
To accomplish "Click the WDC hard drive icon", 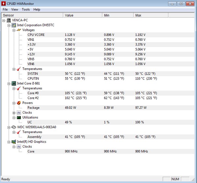I will click(14, 127).
